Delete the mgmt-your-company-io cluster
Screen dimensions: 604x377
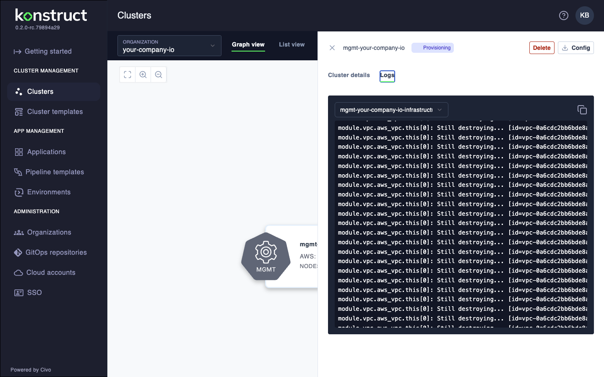click(x=542, y=47)
